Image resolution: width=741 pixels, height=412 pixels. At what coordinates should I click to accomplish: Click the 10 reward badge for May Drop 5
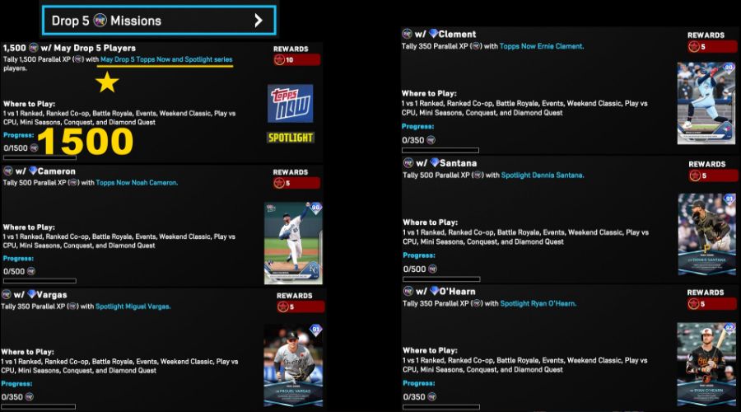pyautogui.click(x=296, y=59)
